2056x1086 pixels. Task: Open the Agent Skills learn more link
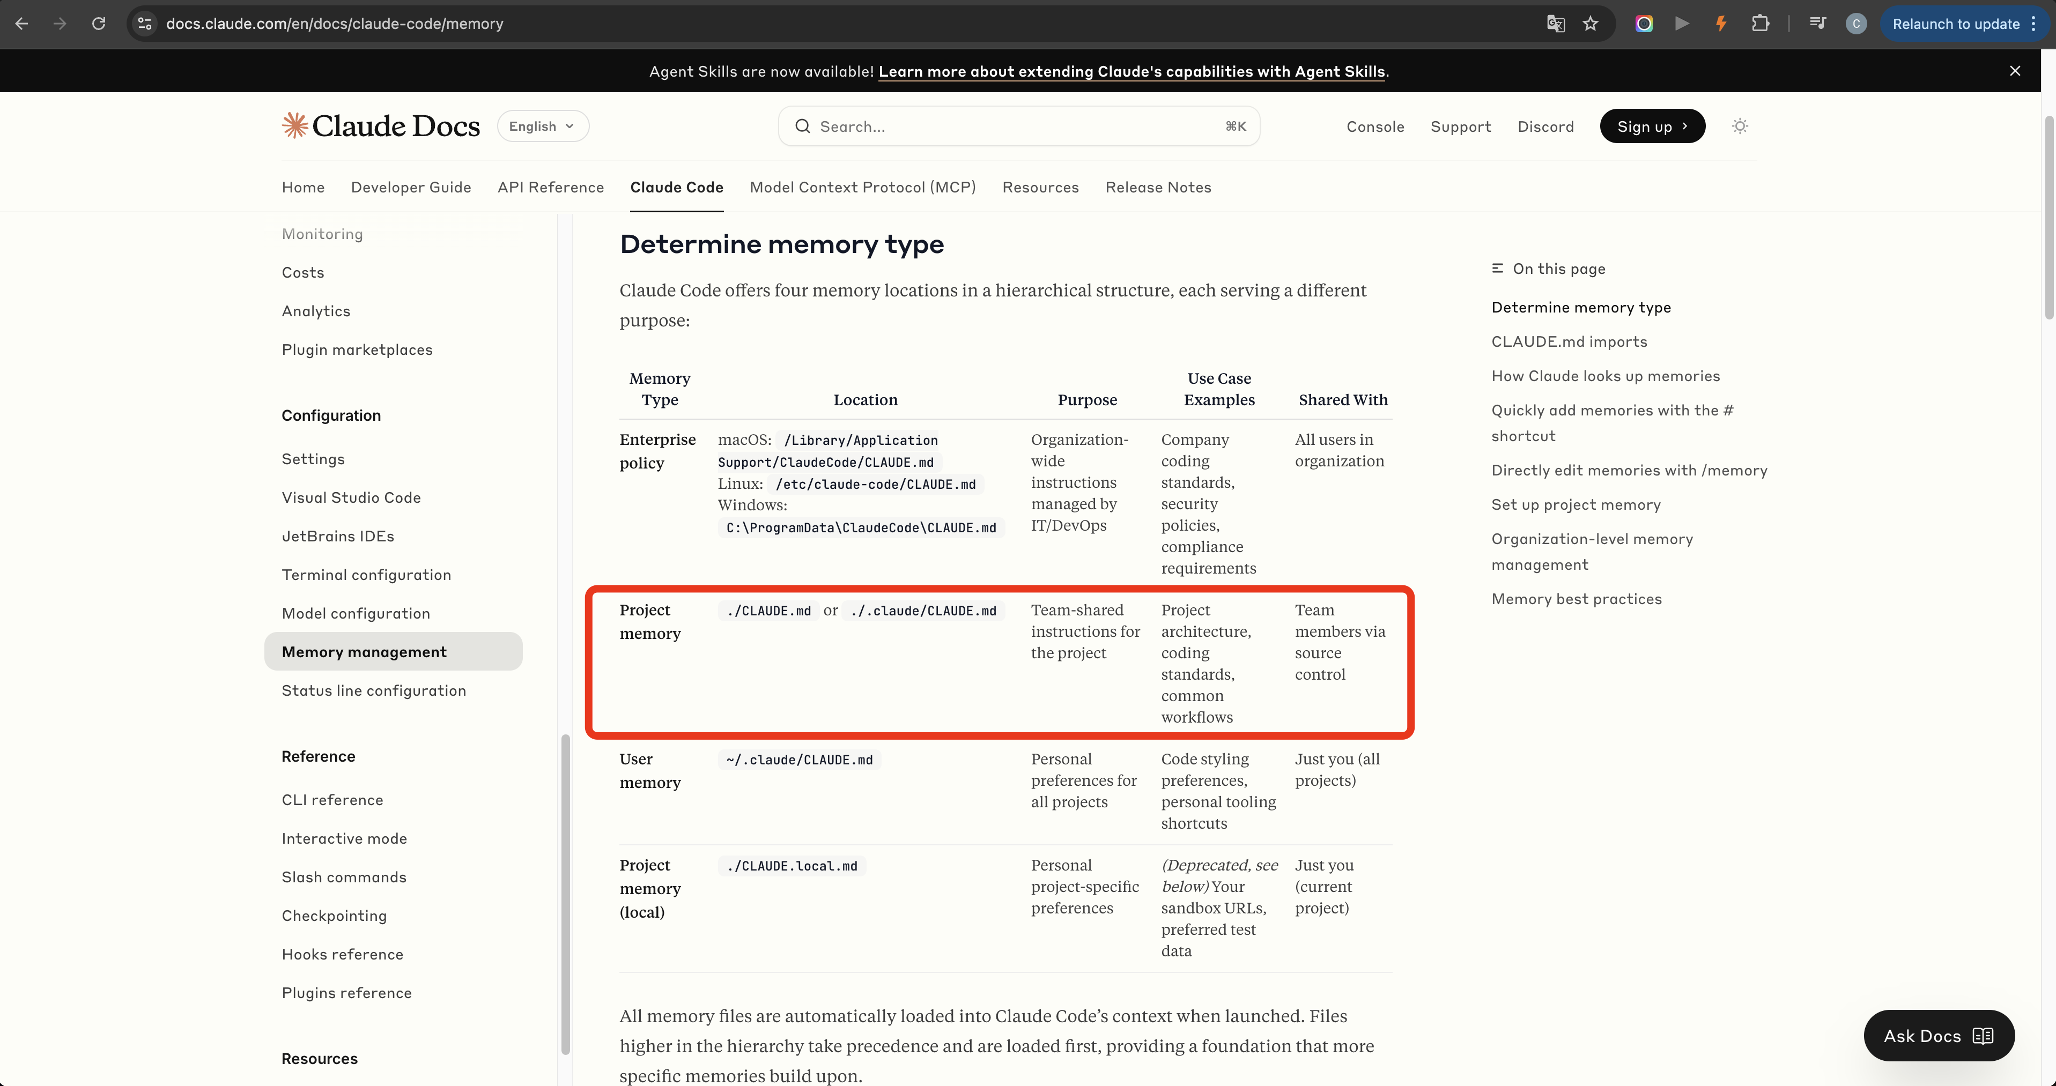click(x=1131, y=72)
